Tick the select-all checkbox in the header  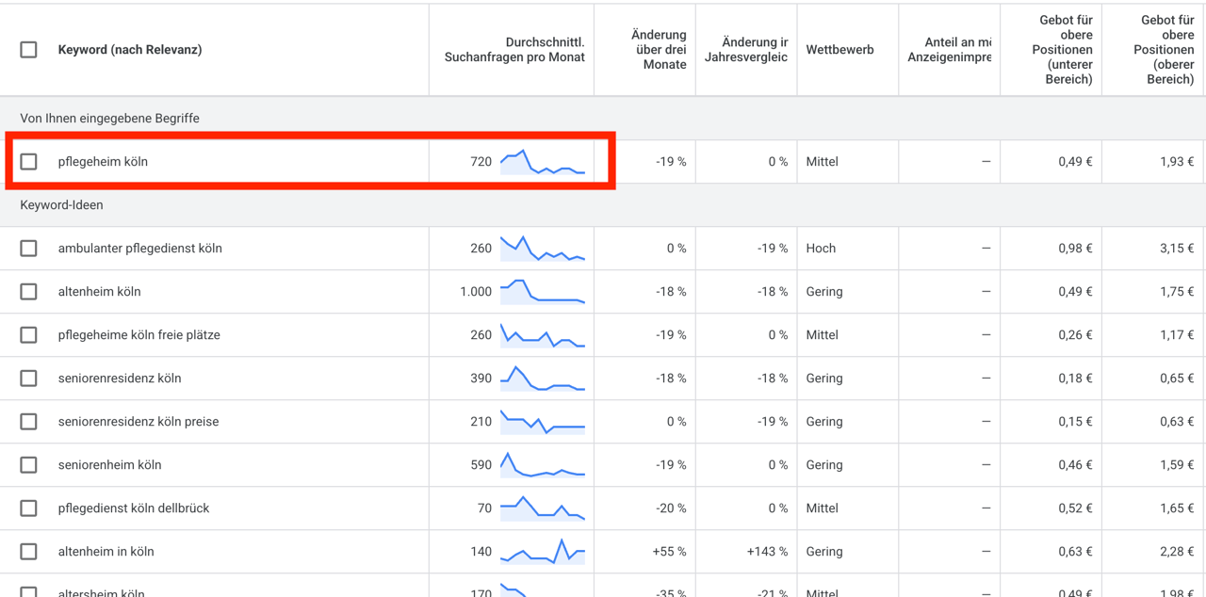[x=29, y=50]
